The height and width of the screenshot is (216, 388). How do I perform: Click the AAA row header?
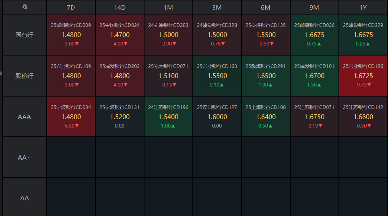pos(25,117)
